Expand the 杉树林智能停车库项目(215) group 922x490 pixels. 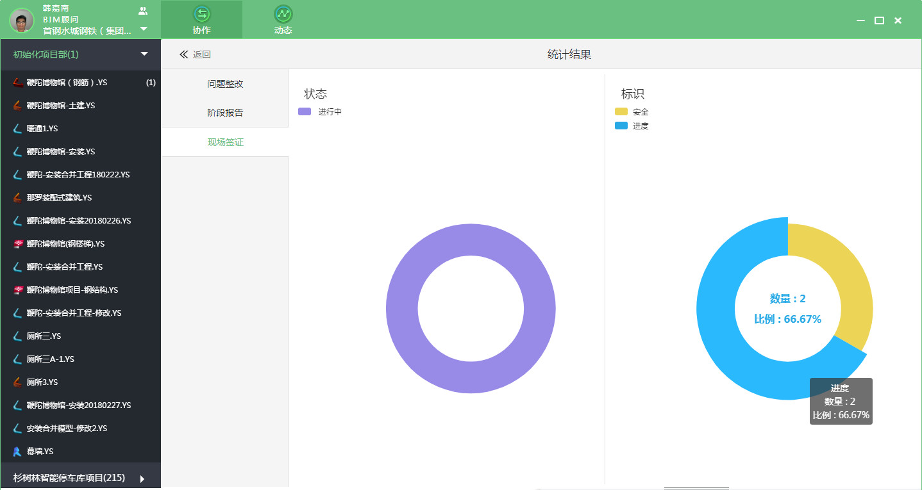click(x=142, y=478)
